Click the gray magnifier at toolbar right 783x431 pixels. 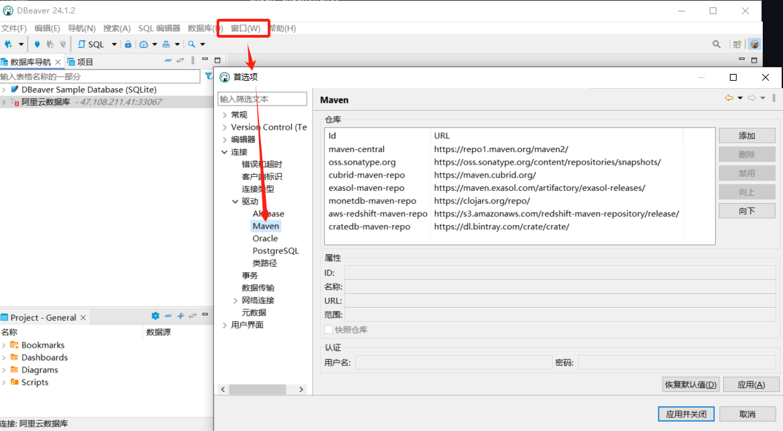tap(716, 44)
